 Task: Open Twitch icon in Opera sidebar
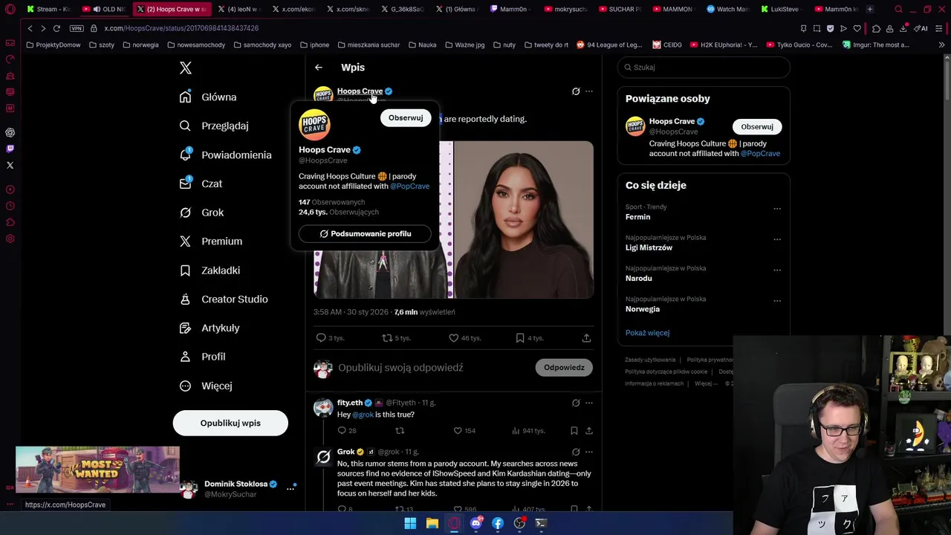10,149
